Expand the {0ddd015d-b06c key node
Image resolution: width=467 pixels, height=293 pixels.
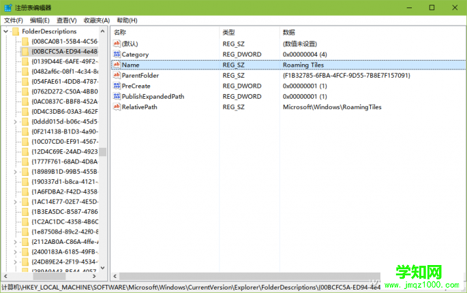click(16, 121)
